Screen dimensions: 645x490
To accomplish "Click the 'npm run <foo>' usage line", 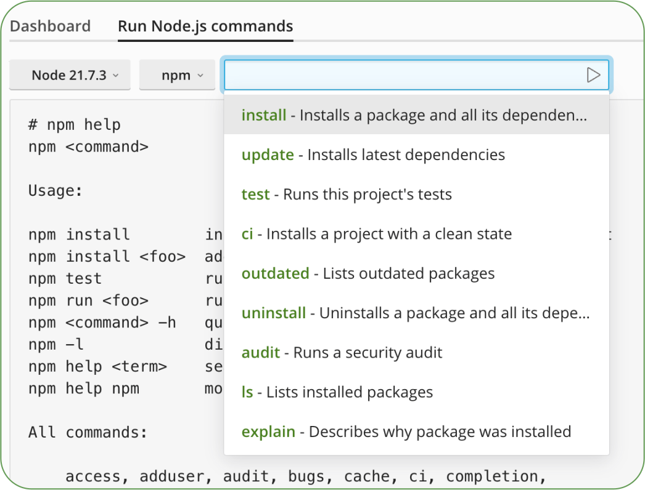I will coord(88,300).
